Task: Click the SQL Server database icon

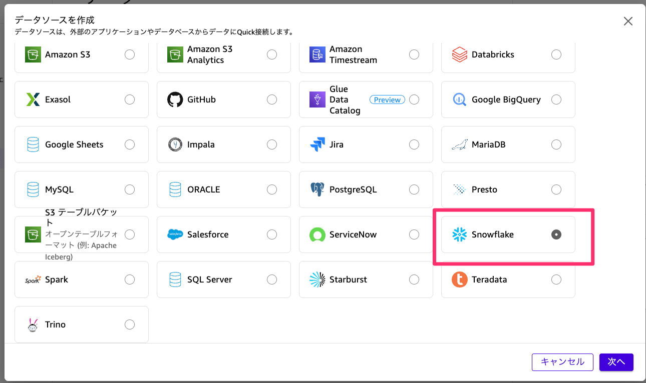Action: click(175, 279)
